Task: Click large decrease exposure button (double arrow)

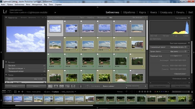Action: [x=172, y=61]
